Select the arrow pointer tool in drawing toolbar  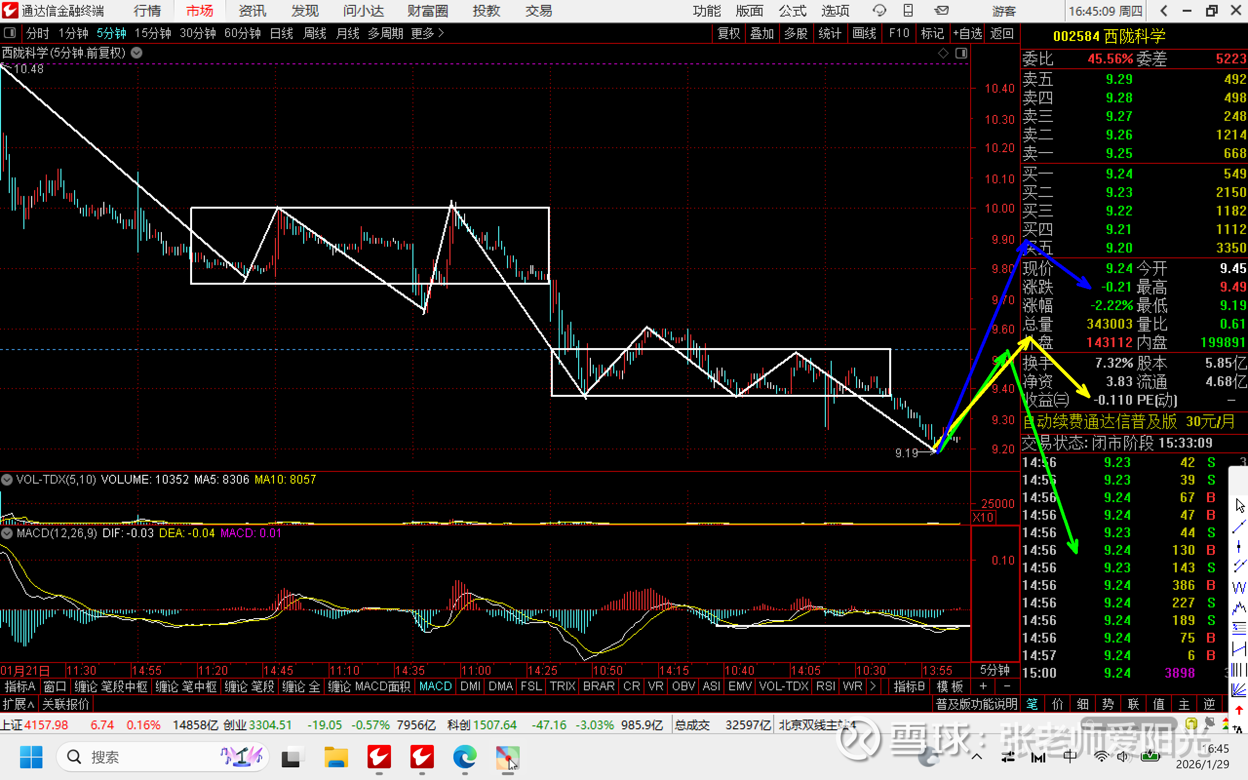click(1240, 506)
